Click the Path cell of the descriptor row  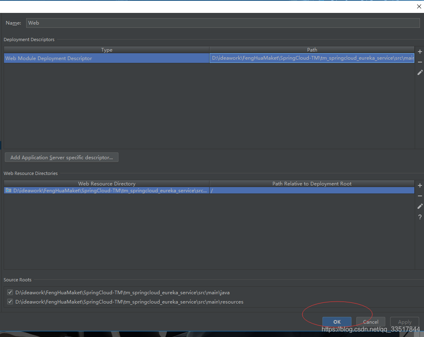(x=312, y=58)
